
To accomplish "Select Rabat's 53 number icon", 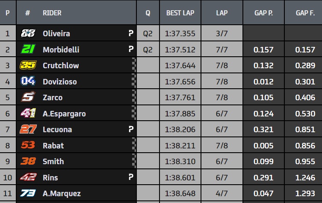I will click(28, 145).
